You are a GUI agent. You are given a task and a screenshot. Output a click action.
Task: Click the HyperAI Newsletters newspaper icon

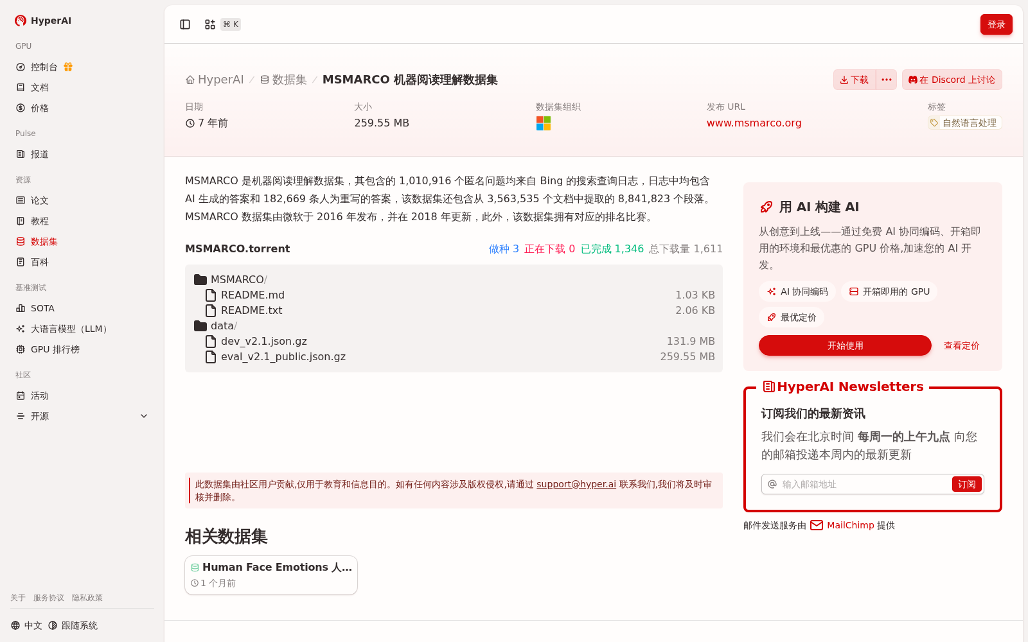coord(768,386)
